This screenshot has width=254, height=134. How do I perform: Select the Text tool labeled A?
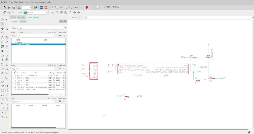click(x=7, y=99)
